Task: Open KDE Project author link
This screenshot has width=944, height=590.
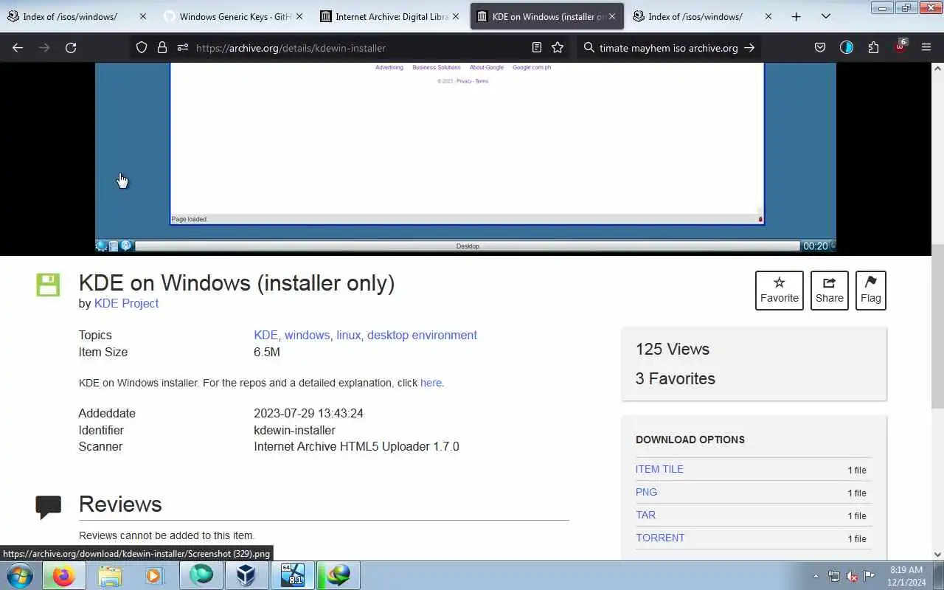Action: point(126,303)
